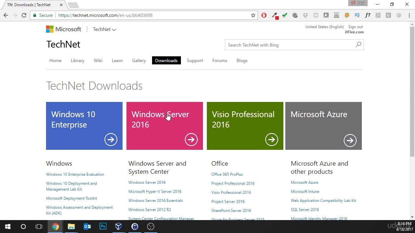The width and height of the screenshot is (415, 233).
Task: Open Project Professional 2016 link
Action: [233, 183]
